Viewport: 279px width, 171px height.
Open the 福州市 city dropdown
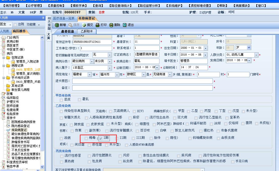117,75
